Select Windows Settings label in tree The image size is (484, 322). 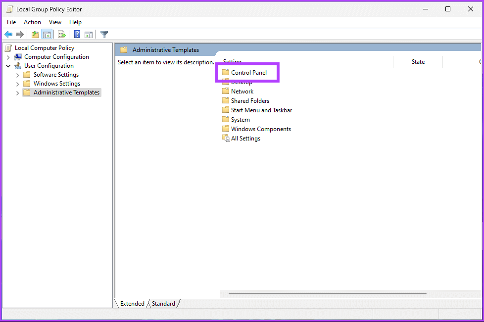(57, 84)
